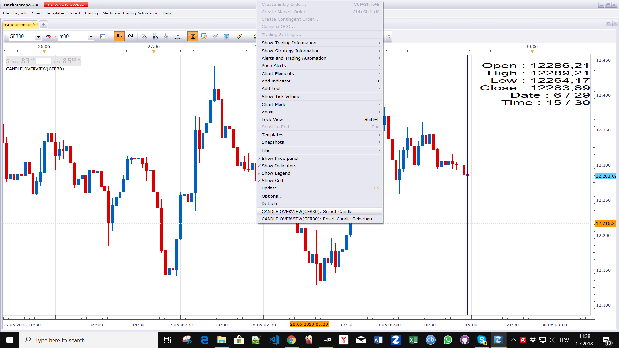Click the chart type icon

[x=103, y=36]
